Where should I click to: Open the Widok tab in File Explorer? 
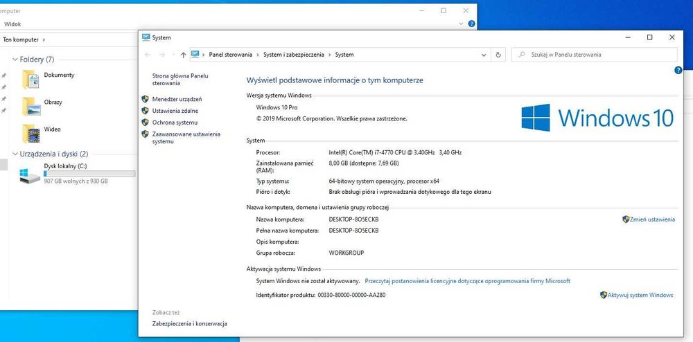pyautogui.click(x=12, y=24)
